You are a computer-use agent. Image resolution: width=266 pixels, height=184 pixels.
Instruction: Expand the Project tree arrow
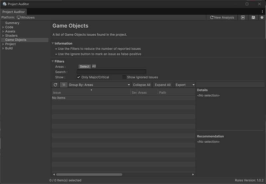(x=3, y=44)
